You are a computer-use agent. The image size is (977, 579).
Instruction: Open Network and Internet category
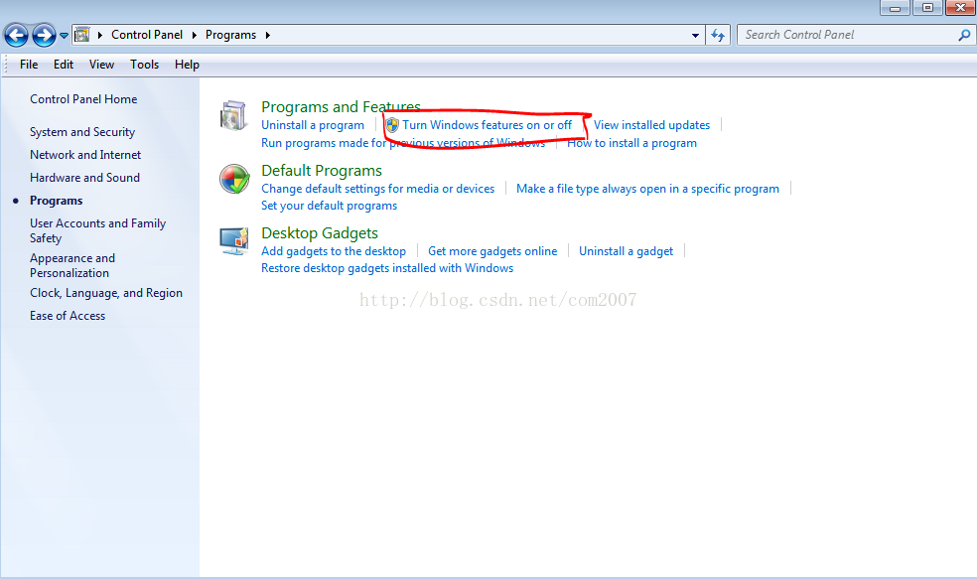(x=85, y=155)
